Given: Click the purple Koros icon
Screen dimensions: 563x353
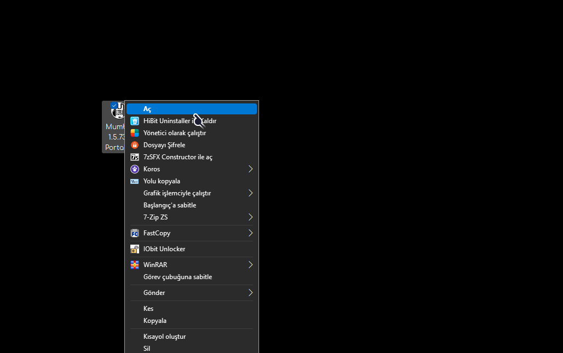Looking at the screenshot, I should 135,169.
